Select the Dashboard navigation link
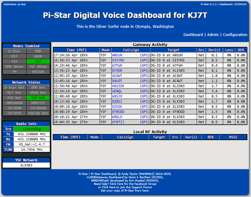 pyautogui.click(x=193, y=35)
